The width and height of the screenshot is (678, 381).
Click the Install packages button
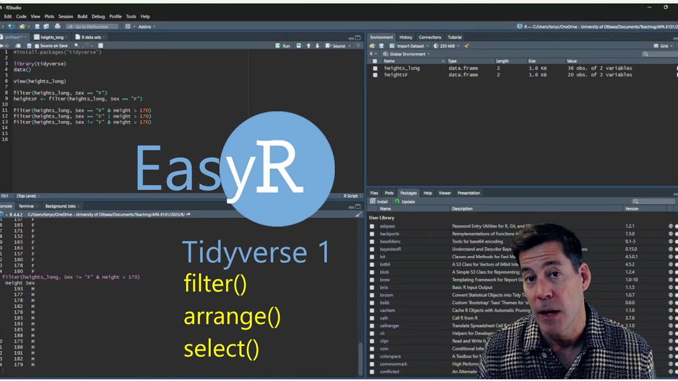(379, 202)
